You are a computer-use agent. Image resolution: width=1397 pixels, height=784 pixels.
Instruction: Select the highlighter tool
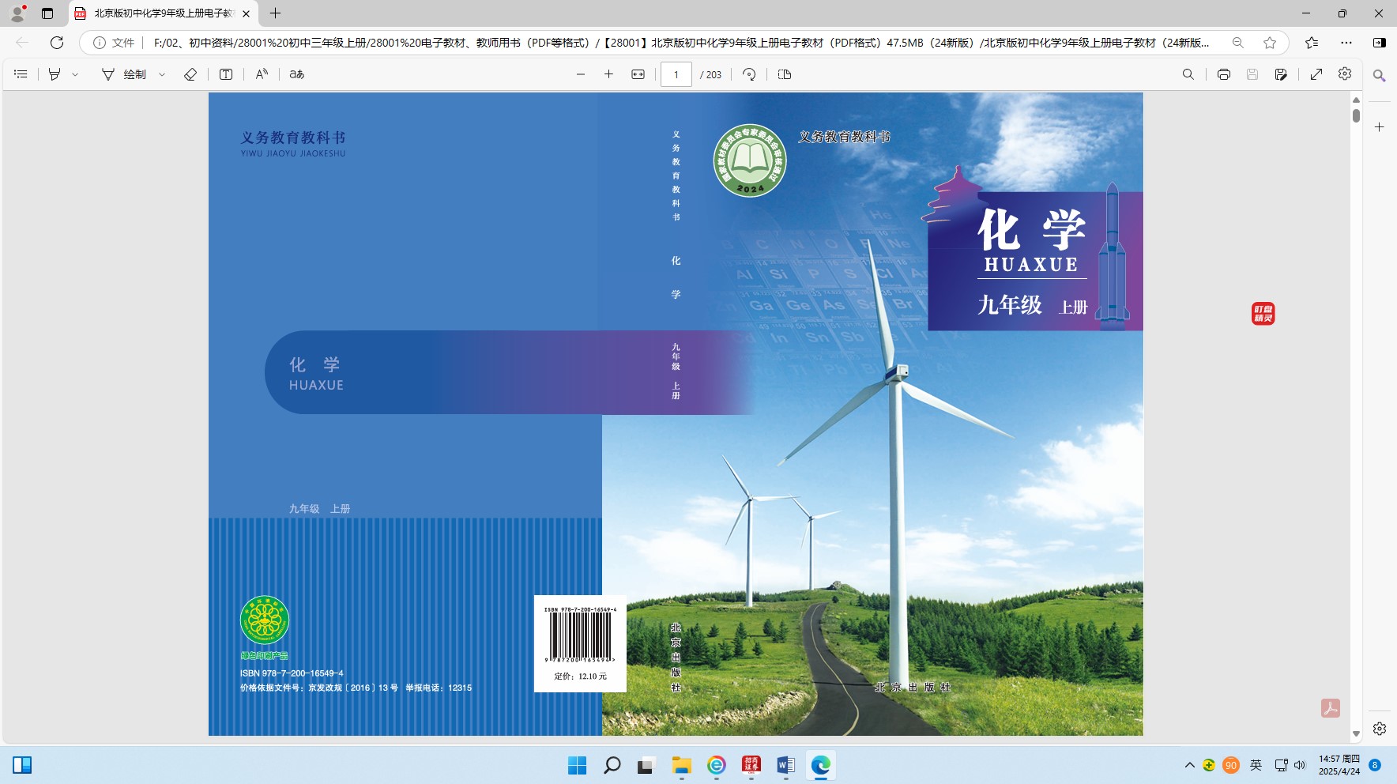[x=55, y=74]
